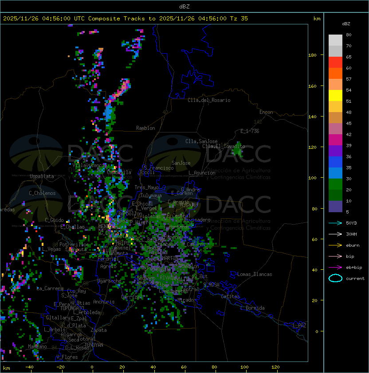
Task: Click the 'Lomas_Blancas' place label
Action: tap(255, 274)
